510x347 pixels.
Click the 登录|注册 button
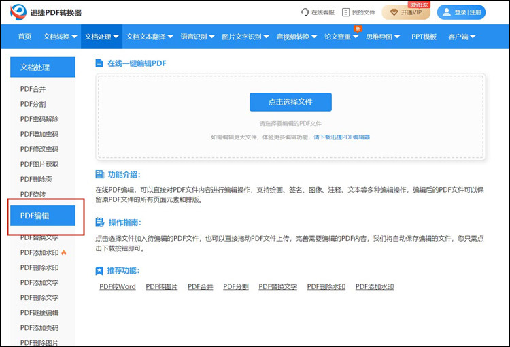click(461, 12)
